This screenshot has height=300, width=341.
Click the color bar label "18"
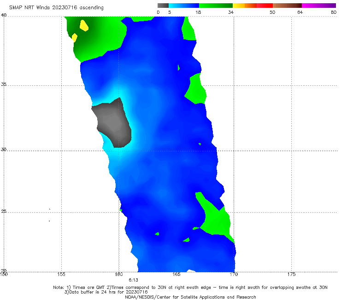(x=198, y=12)
